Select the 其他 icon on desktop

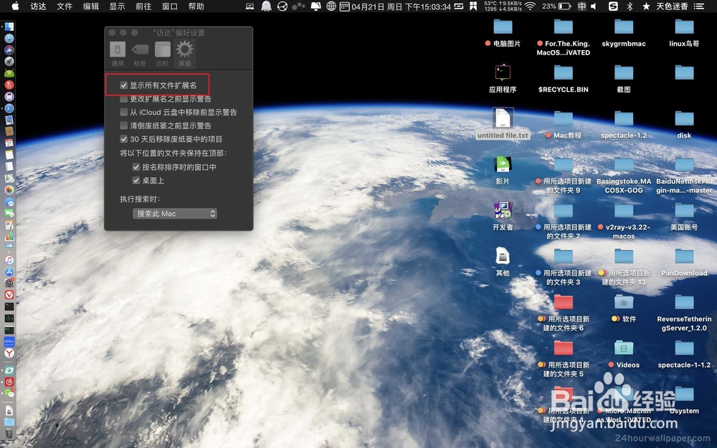(x=503, y=256)
